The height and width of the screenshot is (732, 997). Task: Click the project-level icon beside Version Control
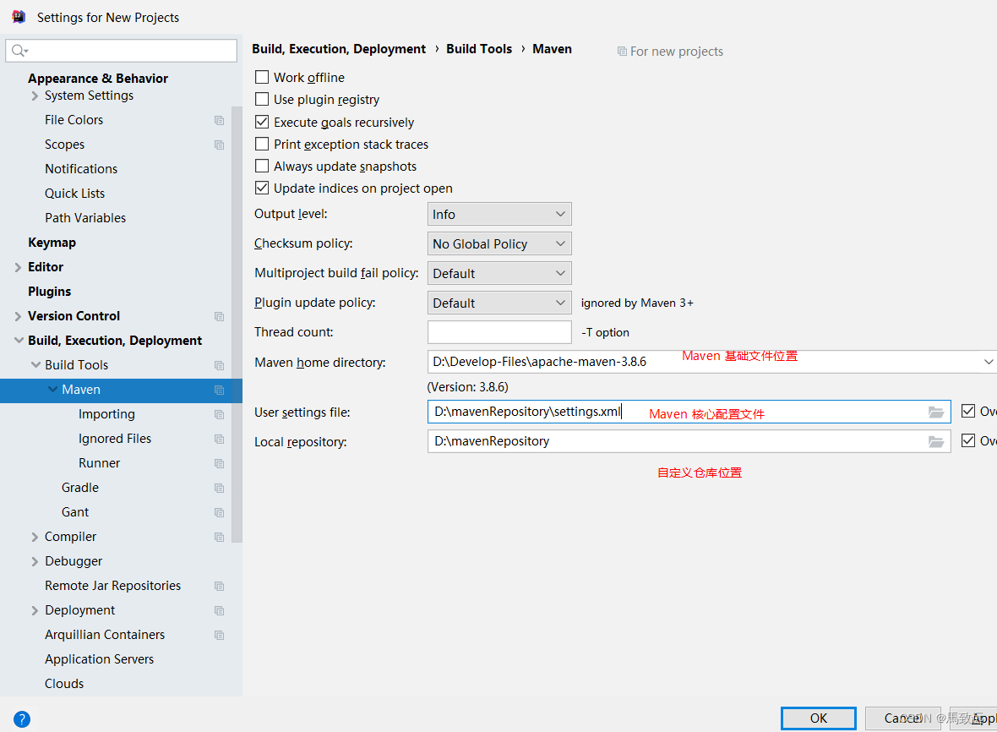coord(220,317)
